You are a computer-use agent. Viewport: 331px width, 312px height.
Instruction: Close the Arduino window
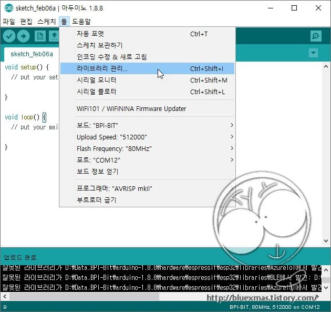pos(318,8)
